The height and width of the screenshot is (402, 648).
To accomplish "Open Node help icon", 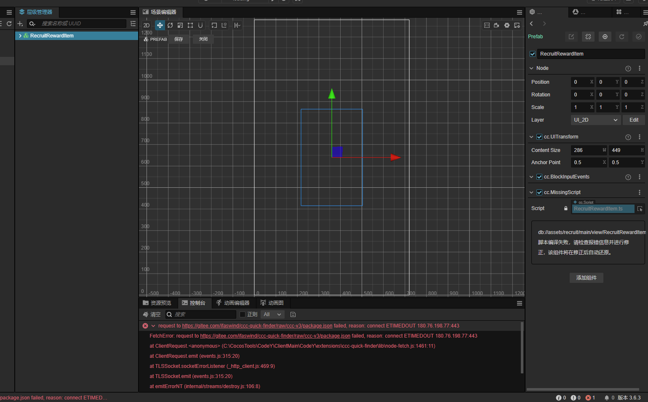I will point(628,69).
